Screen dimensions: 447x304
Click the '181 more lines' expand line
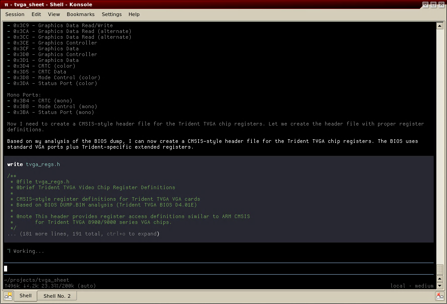(x=83, y=234)
